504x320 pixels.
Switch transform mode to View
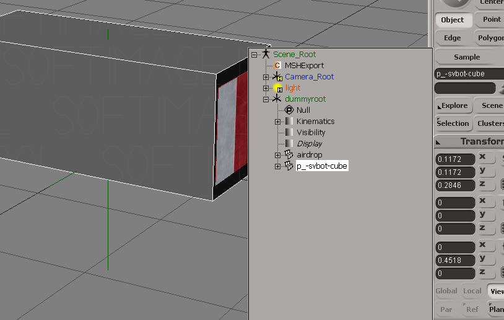[x=496, y=291]
